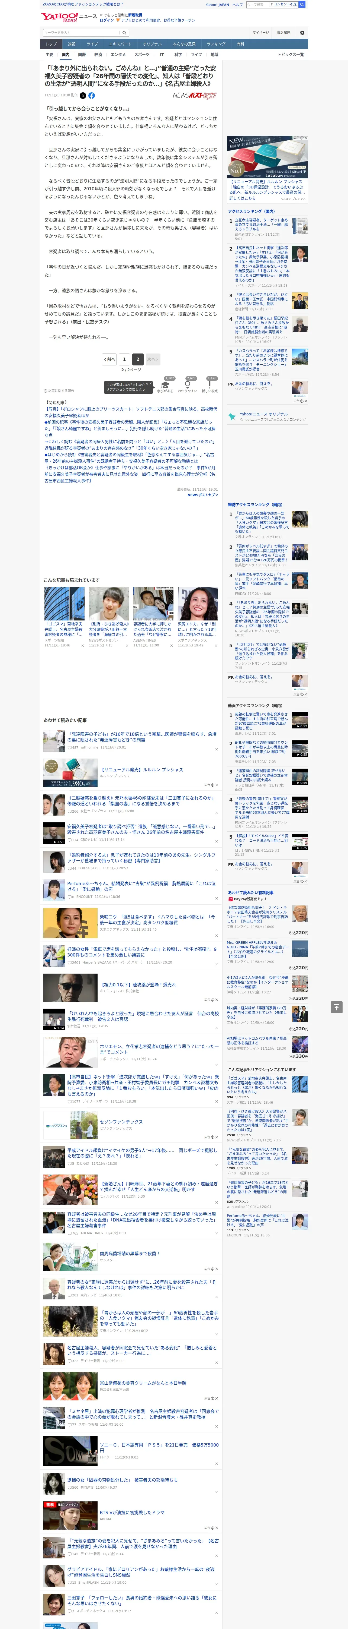Image resolution: width=348 pixels, height=1629 pixels.
Task: React with 新しい視点 exclamation icon
Action: coord(210,384)
